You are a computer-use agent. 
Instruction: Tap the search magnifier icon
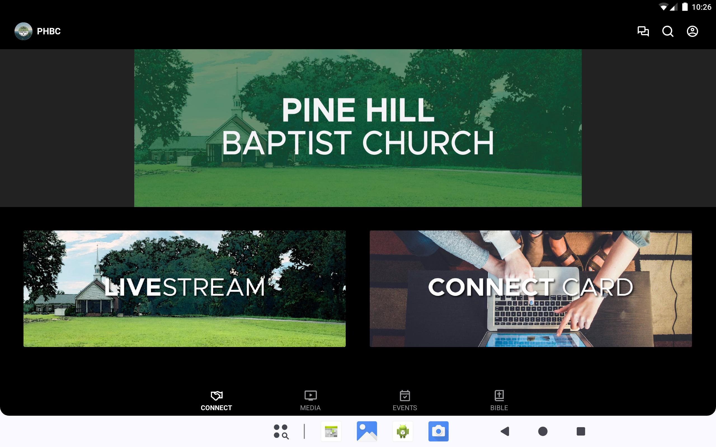coord(668,31)
